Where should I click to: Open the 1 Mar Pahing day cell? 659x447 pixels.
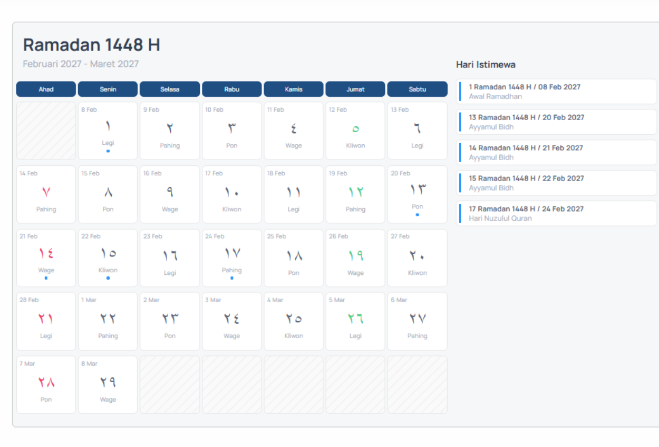pos(108,322)
